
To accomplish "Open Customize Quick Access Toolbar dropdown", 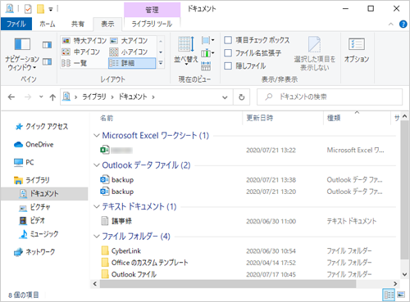I will click(51, 10).
